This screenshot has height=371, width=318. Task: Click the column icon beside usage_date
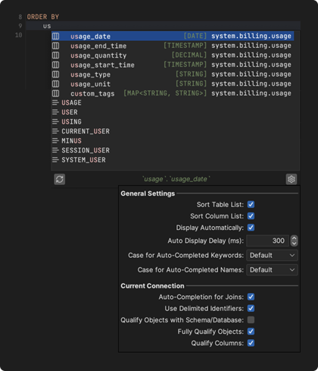[x=55, y=36]
